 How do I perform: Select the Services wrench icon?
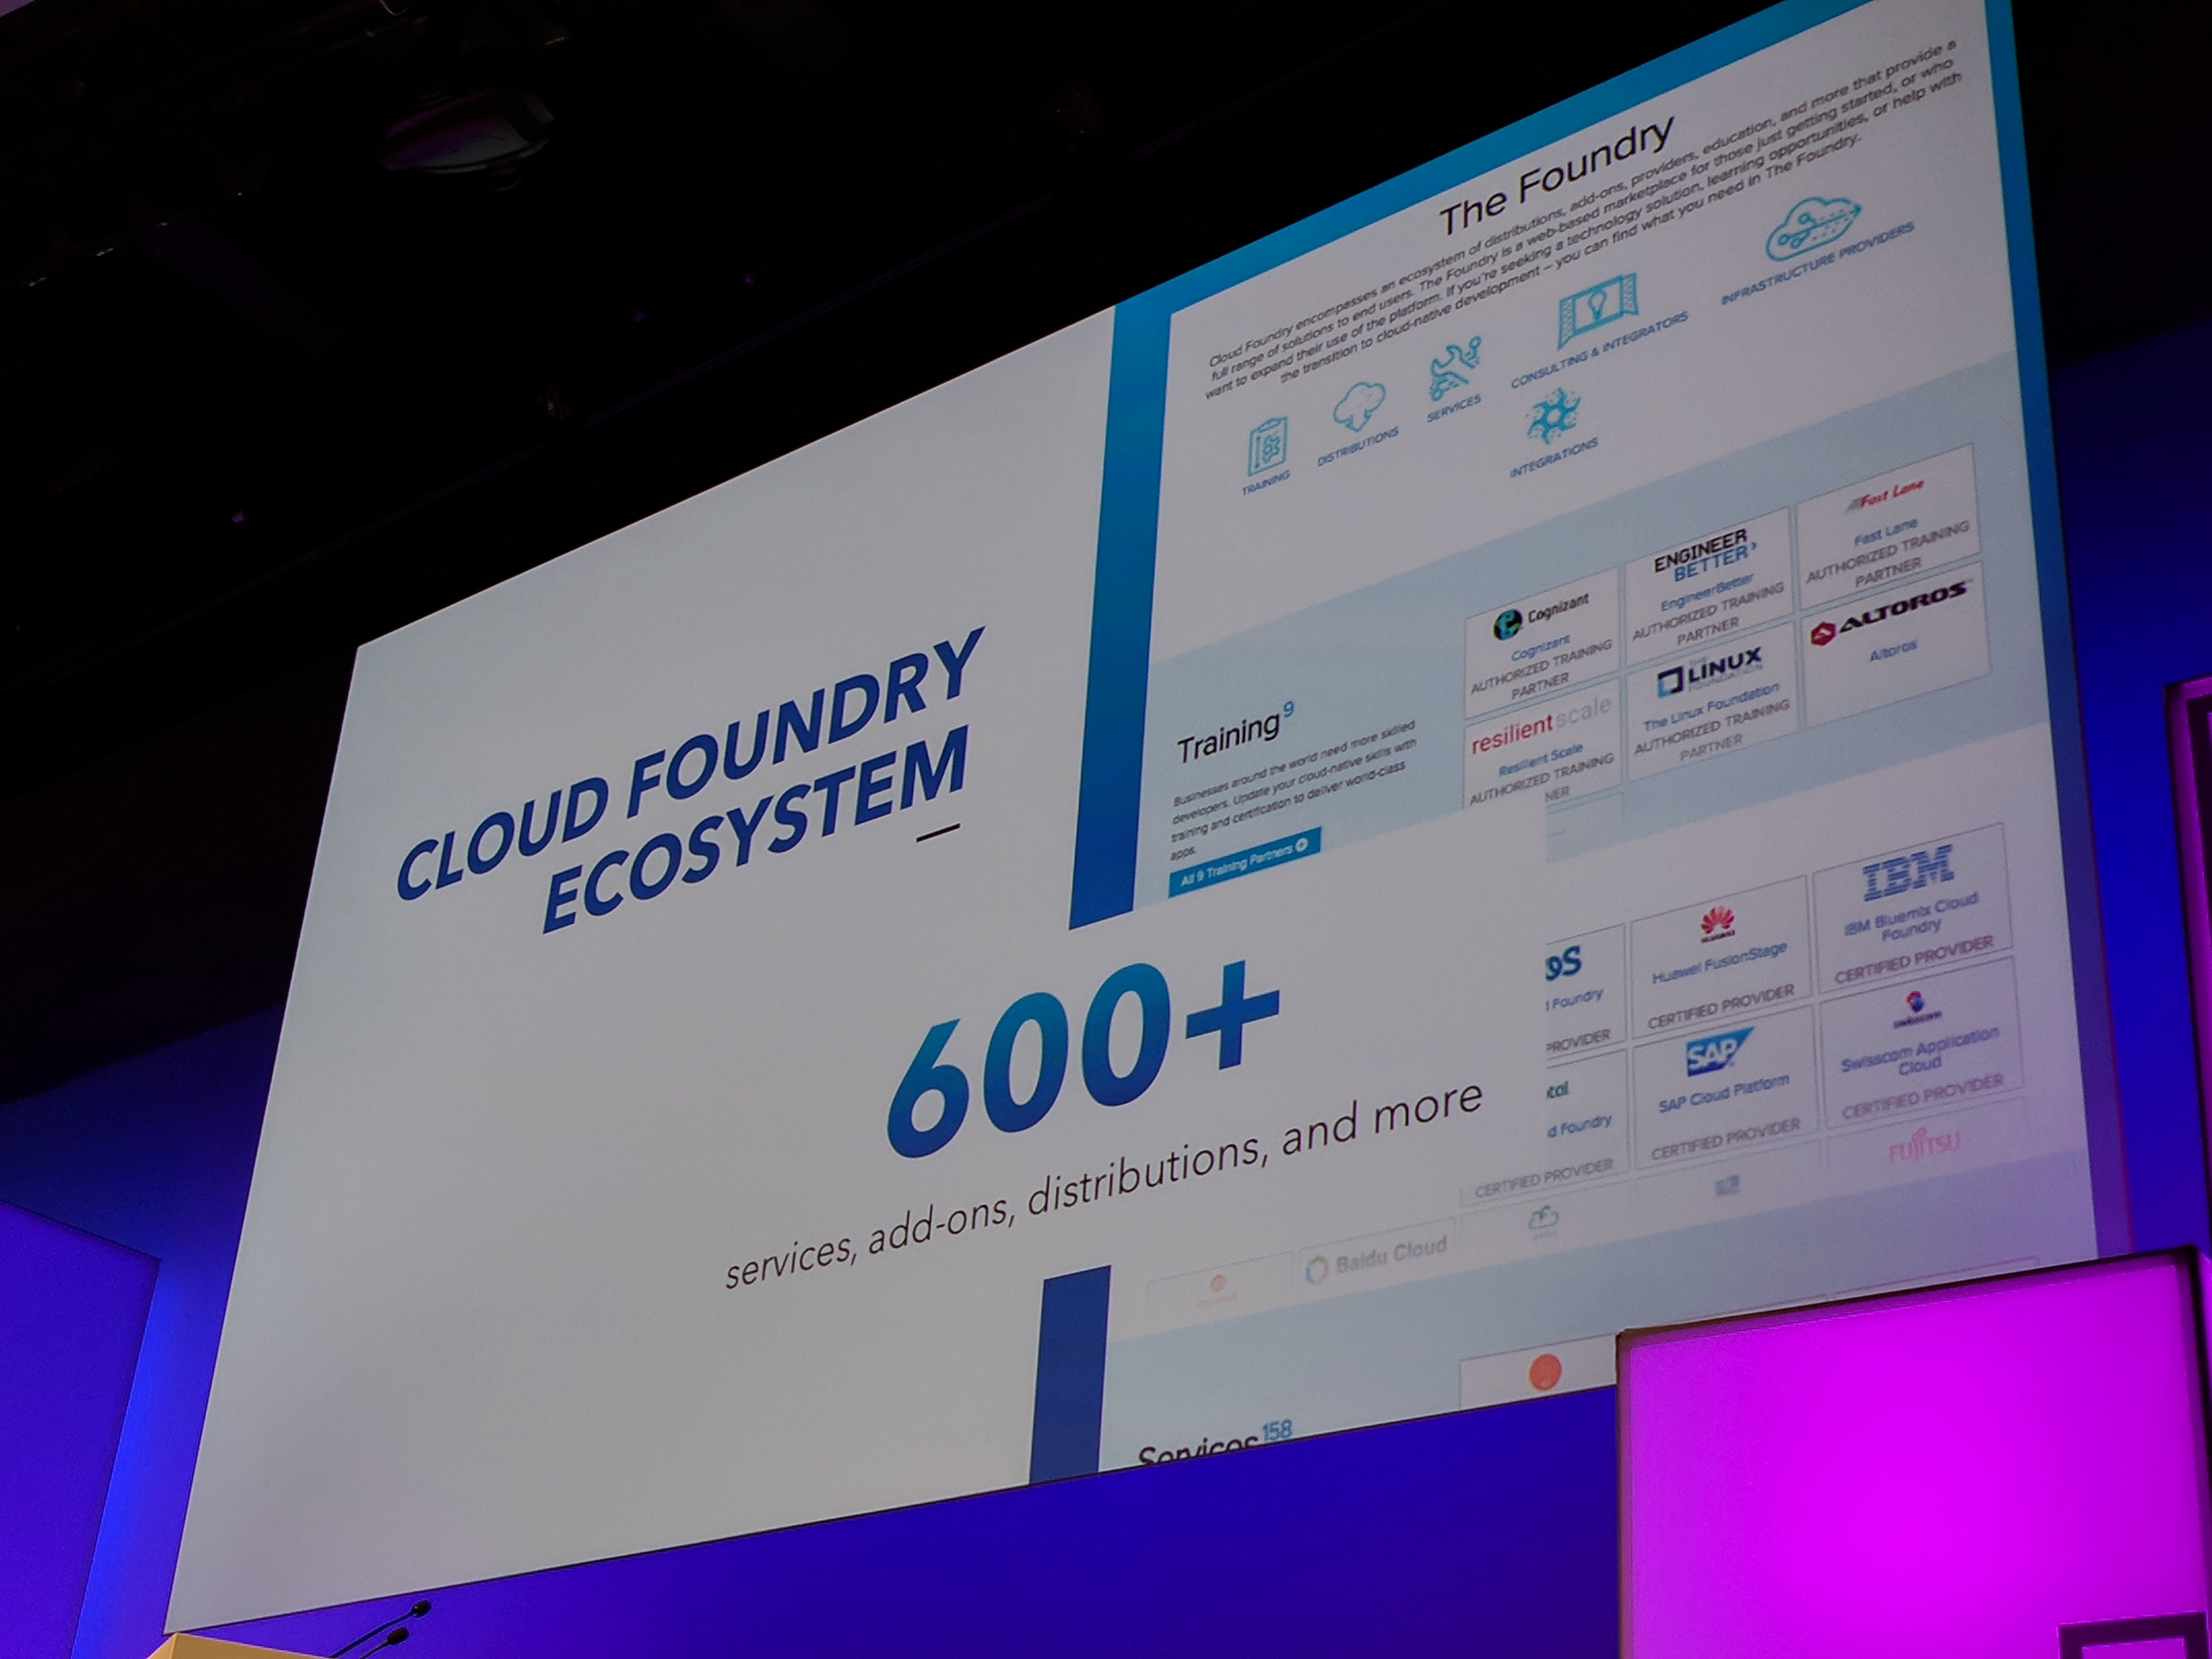(x=1455, y=368)
